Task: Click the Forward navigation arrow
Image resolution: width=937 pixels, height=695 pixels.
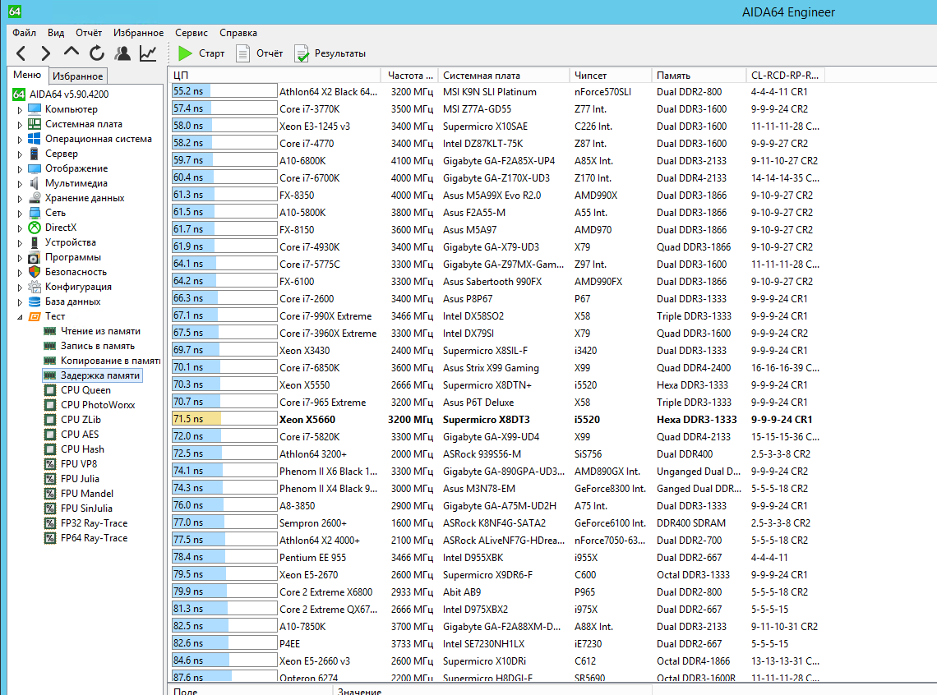Action: click(x=46, y=53)
